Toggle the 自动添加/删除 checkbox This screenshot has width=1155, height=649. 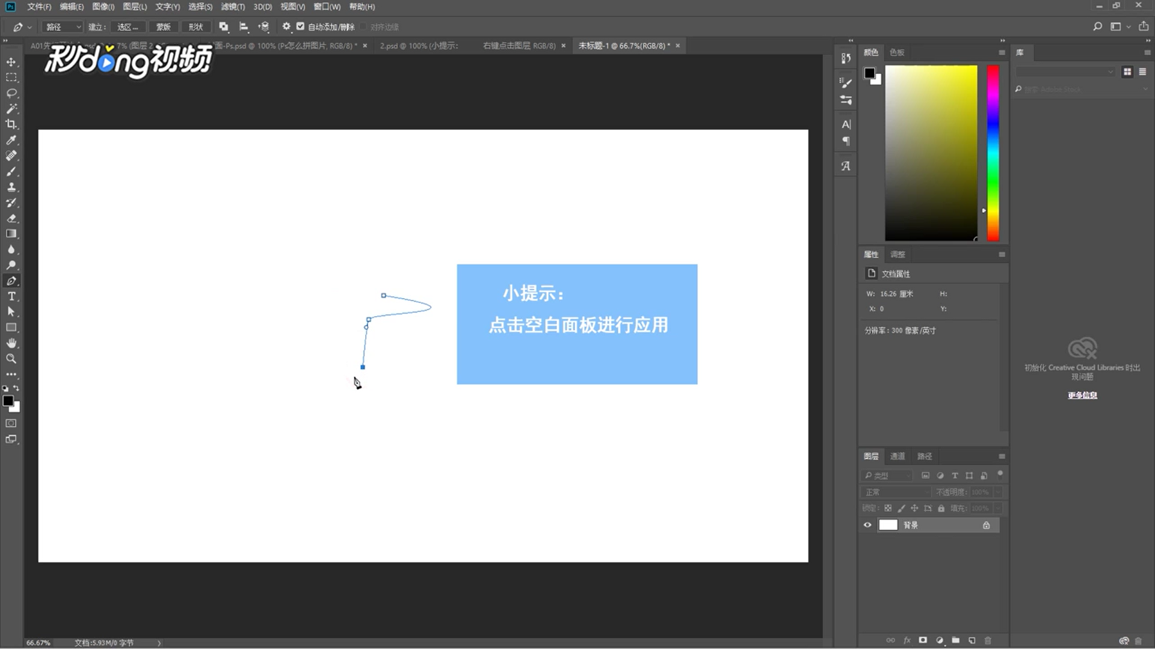[301, 26]
